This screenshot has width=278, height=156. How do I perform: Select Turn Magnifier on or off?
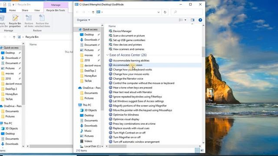click(127, 137)
